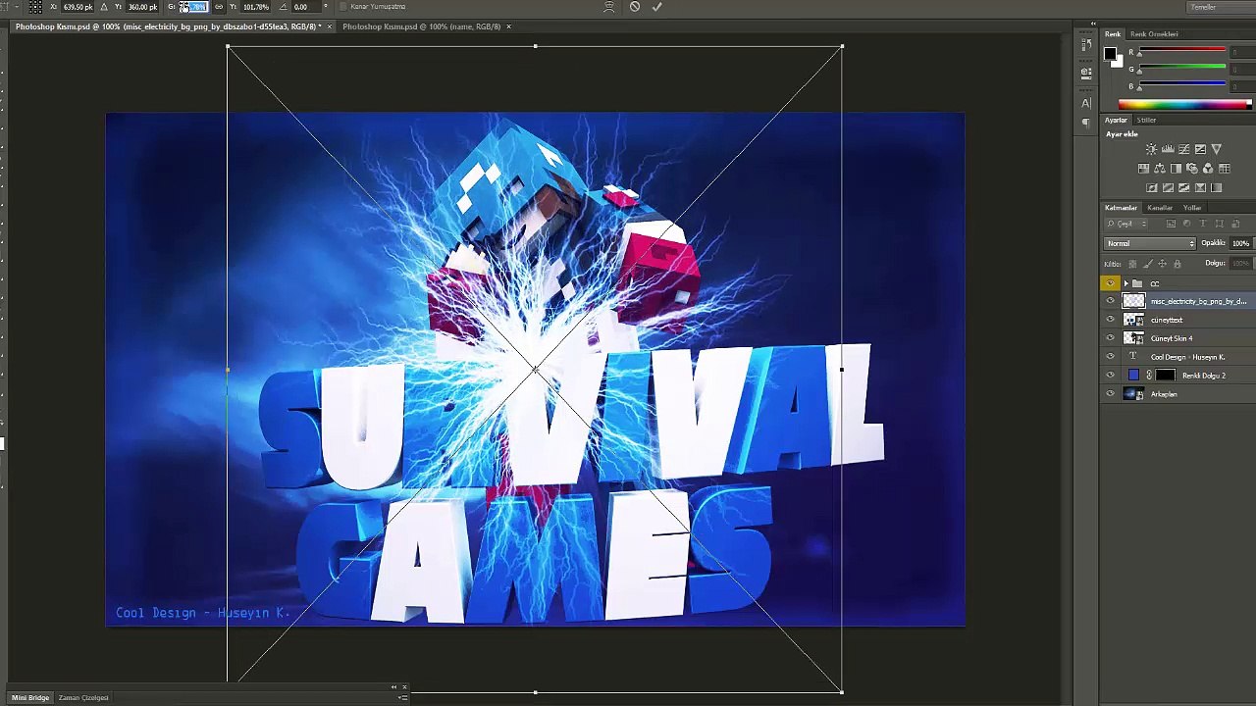The image size is (1256, 706).
Task: Add a Channel Mixer adjustment layer
Action: [1208, 169]
